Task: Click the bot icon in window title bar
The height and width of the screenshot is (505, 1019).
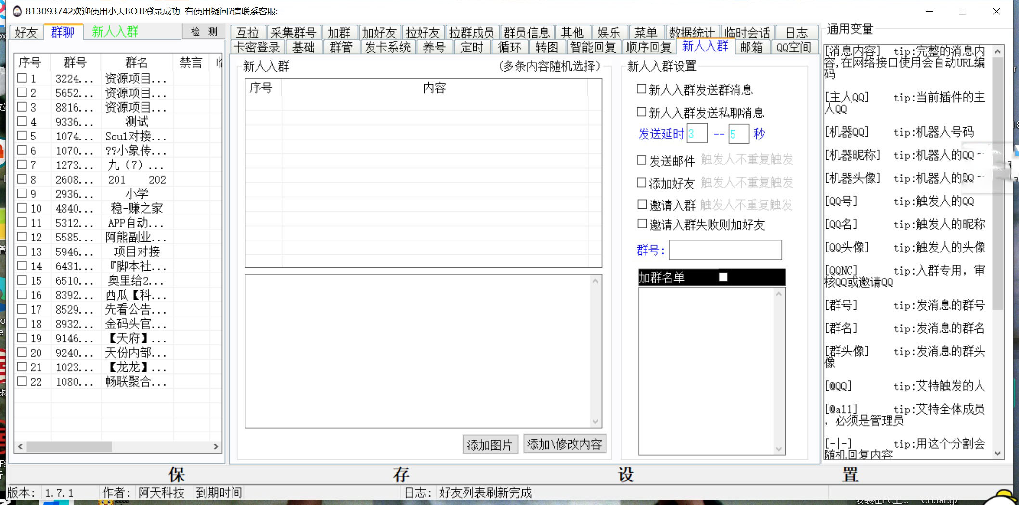Action: click(x=17, y=10)
